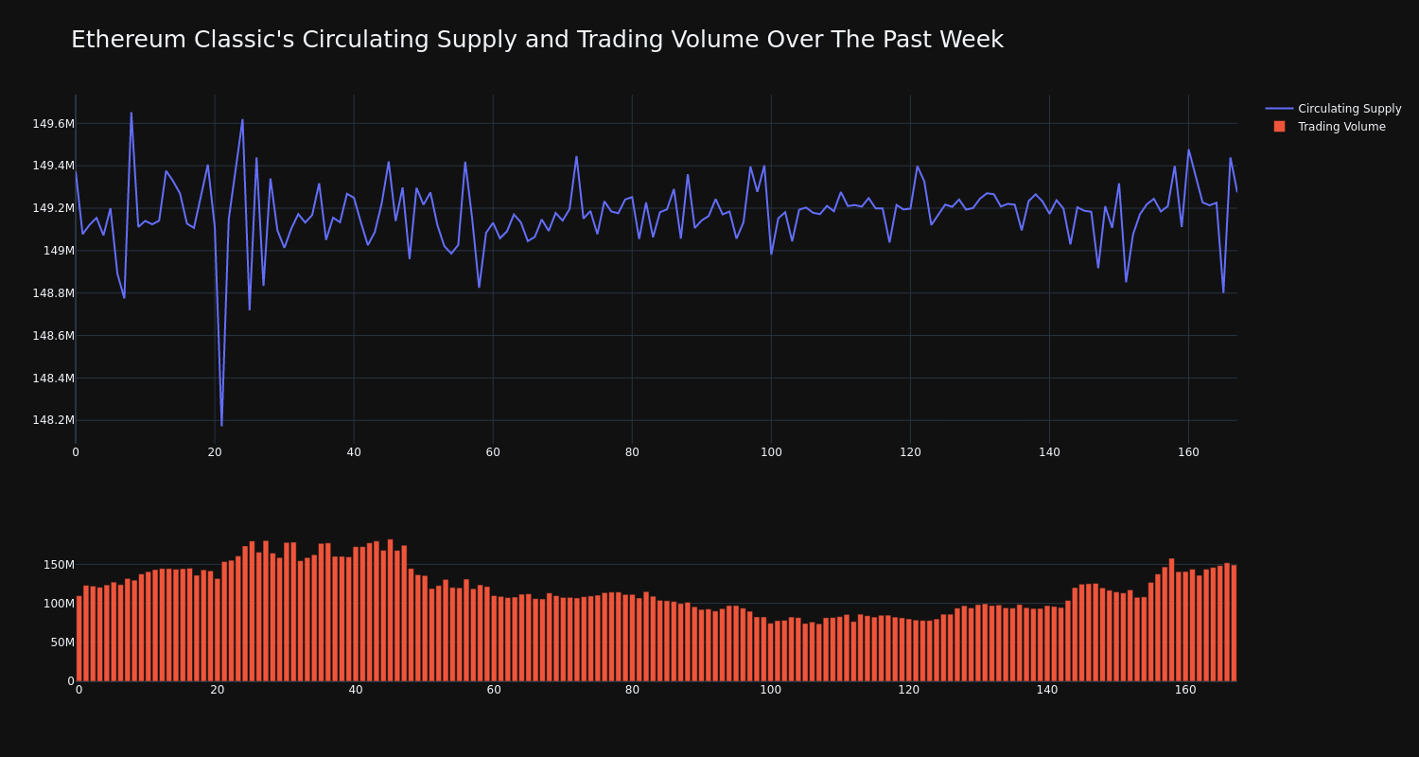Click the 148.8M y-axis label
Screen dimensions: 1419x757
point(53,293)
